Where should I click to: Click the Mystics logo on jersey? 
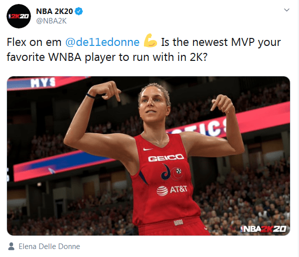(x=171, y=172)
